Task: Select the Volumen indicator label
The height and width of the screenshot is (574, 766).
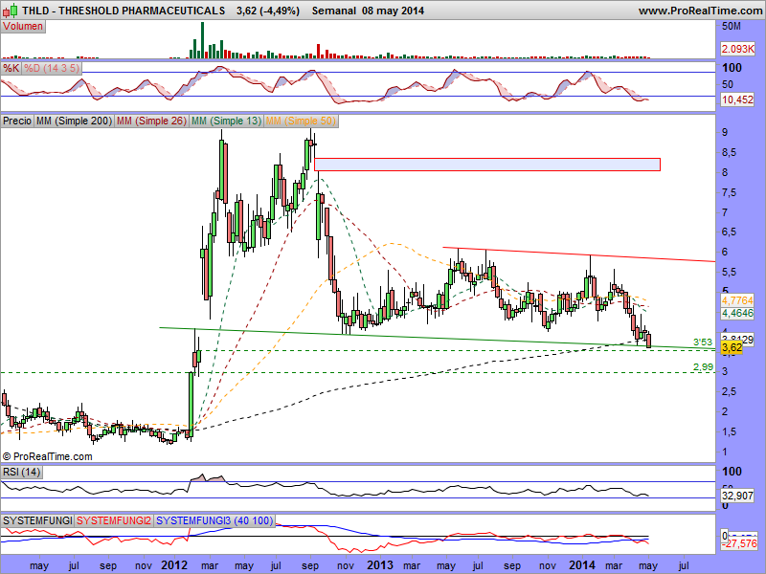Action: pos(23,27)
